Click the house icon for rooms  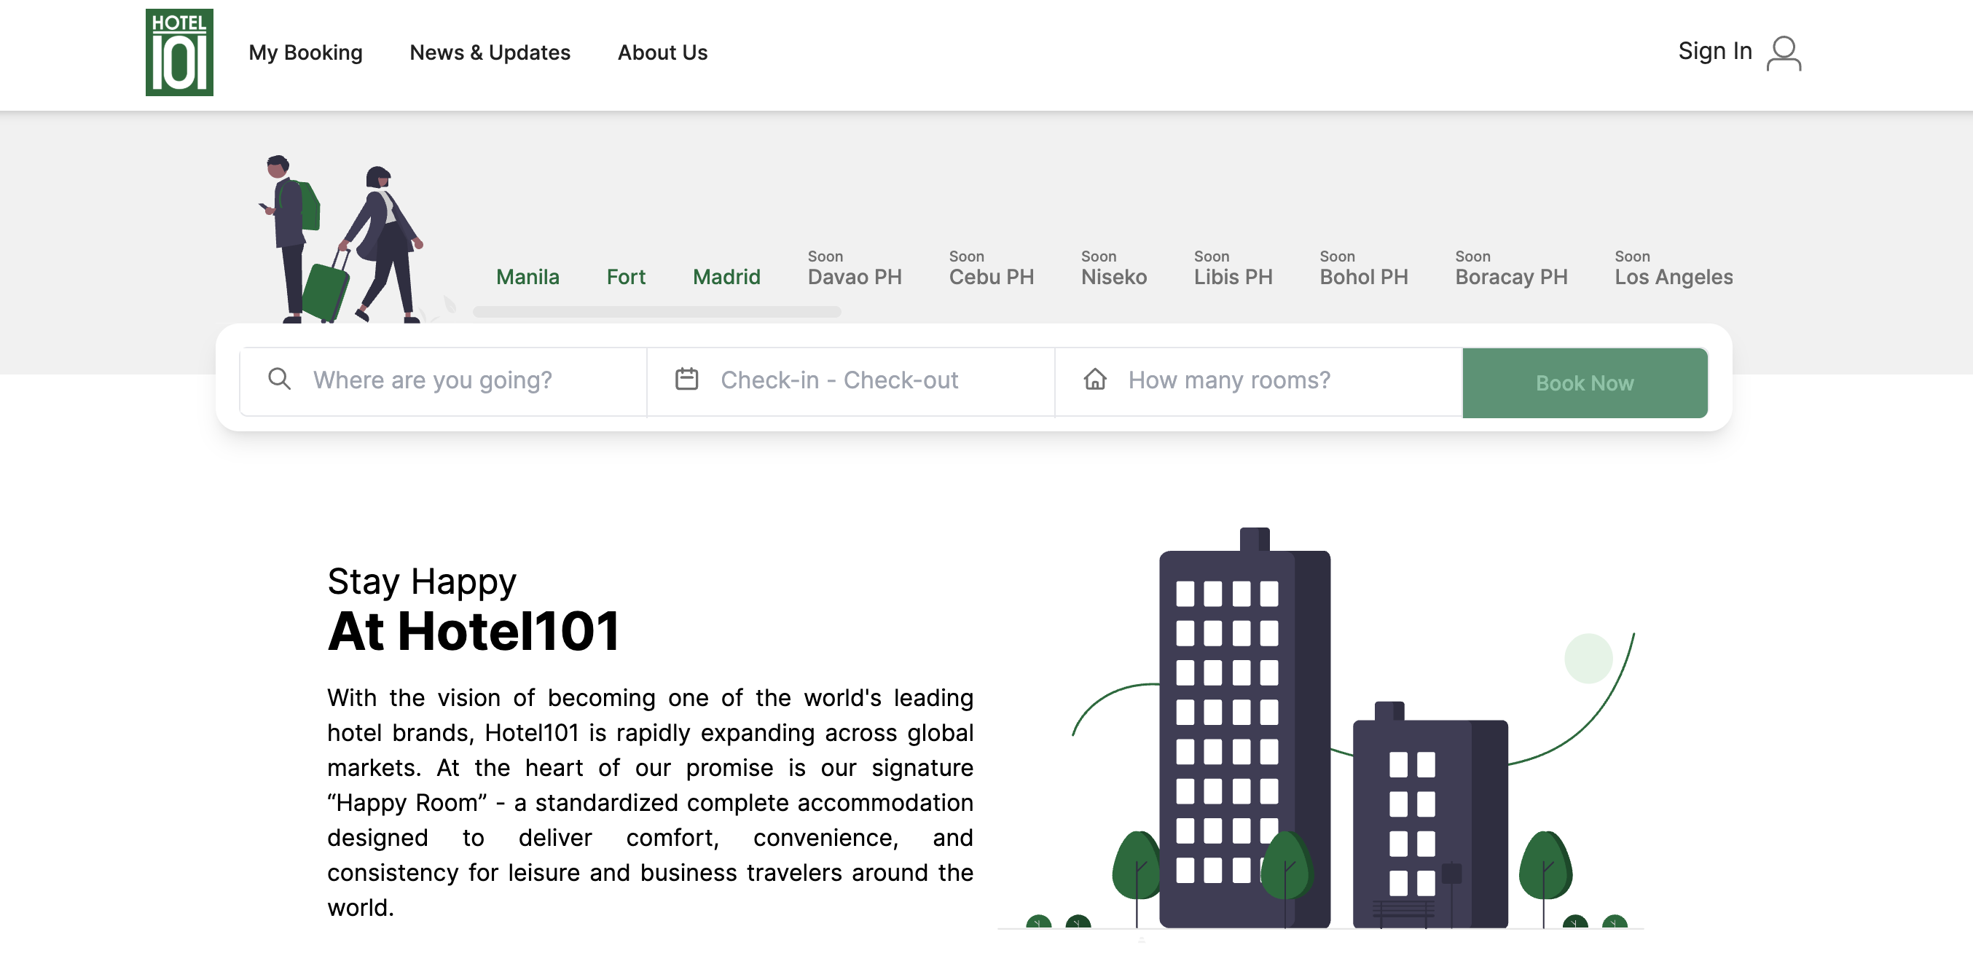click(1094, 379)
